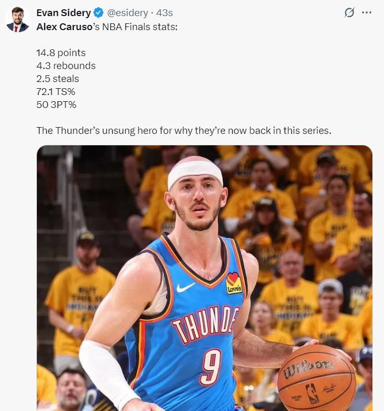Screen dimensions: 389x411
Task: Open the Evan Sidery display name link
Action: [x=63, y=13]
